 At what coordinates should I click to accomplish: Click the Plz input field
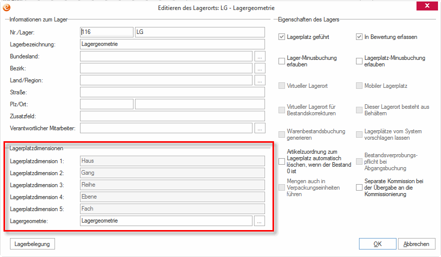point(106,104)
